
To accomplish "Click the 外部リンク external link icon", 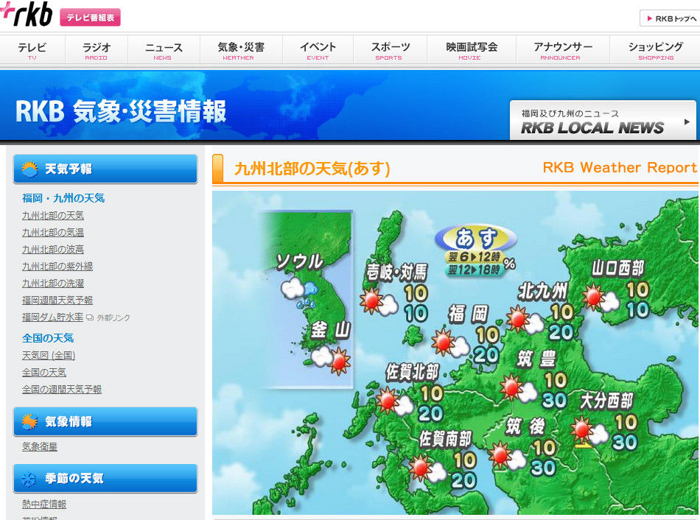I will [90, 317].
